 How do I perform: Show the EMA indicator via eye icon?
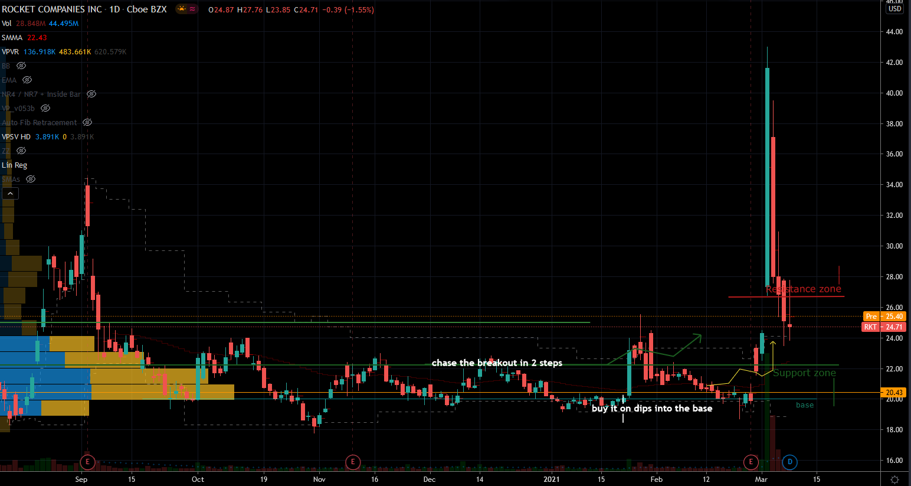click(27, 80)
